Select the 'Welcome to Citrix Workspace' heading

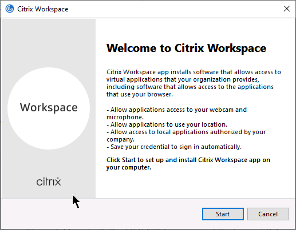(x=186, y=48)
